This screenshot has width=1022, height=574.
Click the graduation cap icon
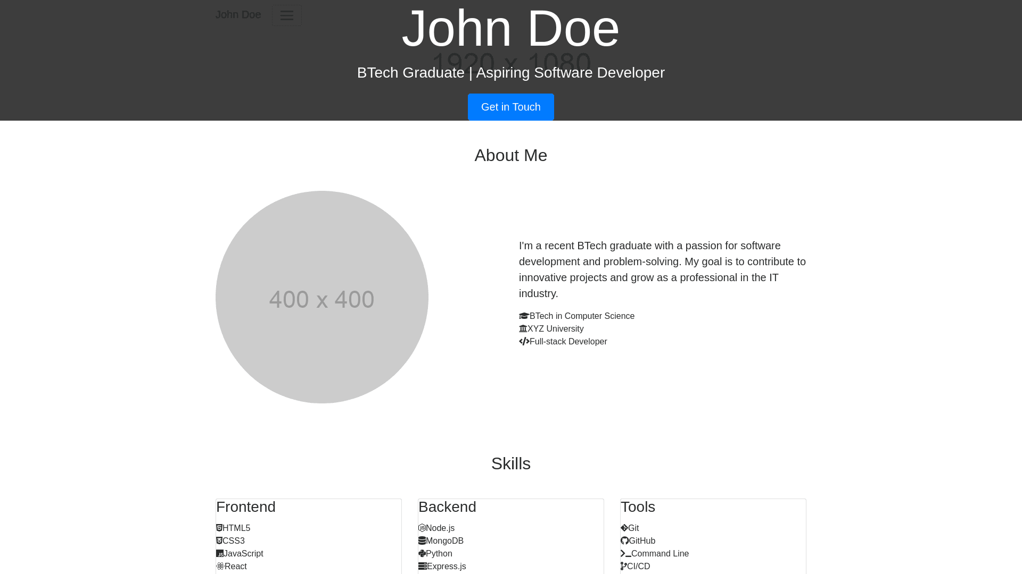click(524, 316)
